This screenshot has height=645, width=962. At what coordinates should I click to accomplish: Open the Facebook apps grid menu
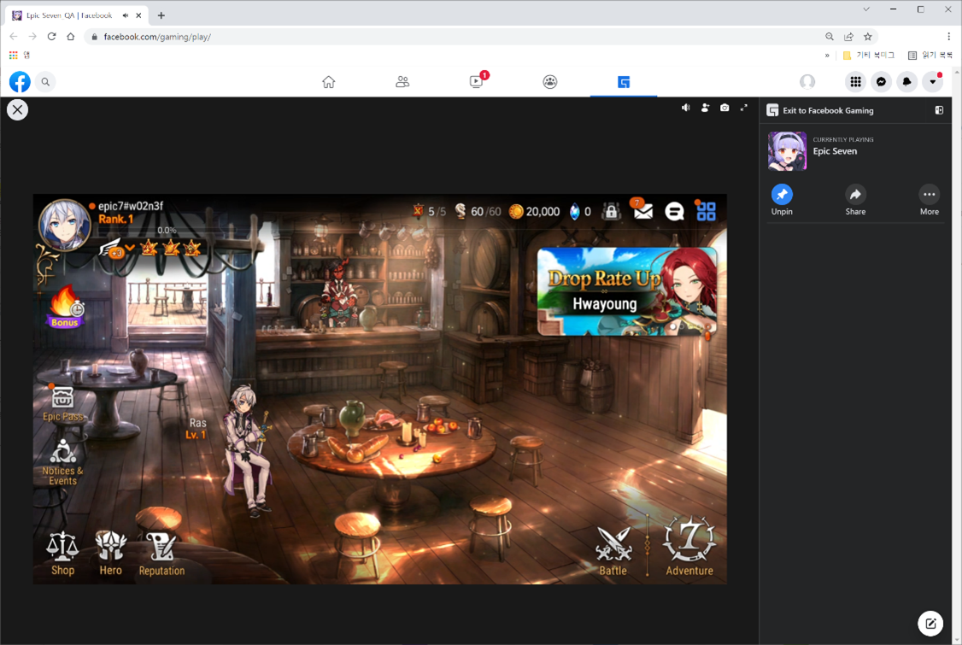tap(855, 82)
